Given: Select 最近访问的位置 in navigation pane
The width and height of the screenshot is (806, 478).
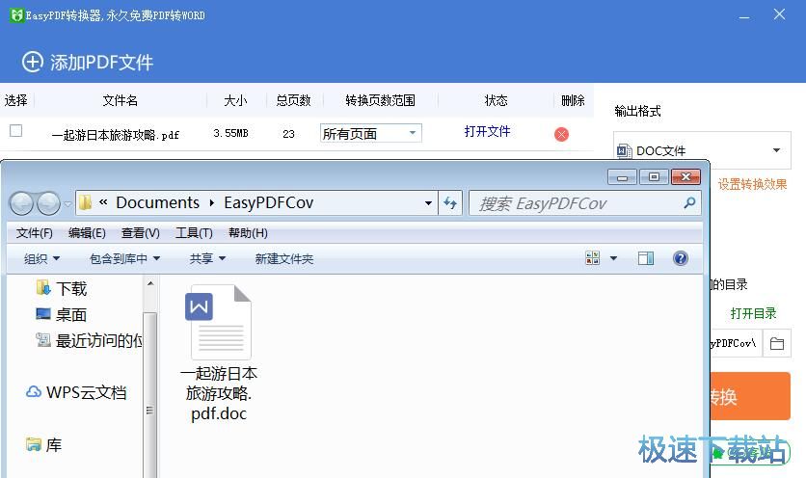Looking at the screenshot, I should pos(89,340).
